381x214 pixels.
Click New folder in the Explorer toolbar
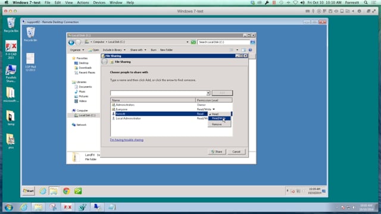[166, 50]
